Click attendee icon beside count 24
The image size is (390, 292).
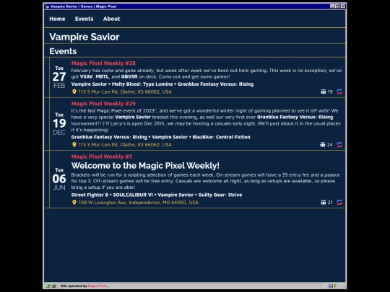323,144
